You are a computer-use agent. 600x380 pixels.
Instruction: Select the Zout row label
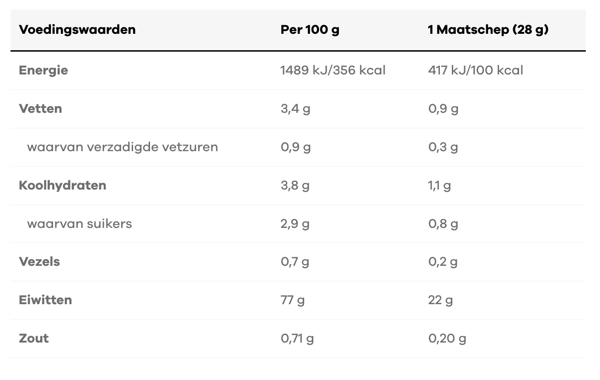point(34,338)
